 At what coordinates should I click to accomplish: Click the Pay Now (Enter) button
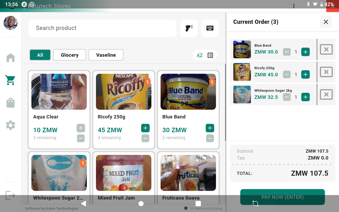pos(283,197)
